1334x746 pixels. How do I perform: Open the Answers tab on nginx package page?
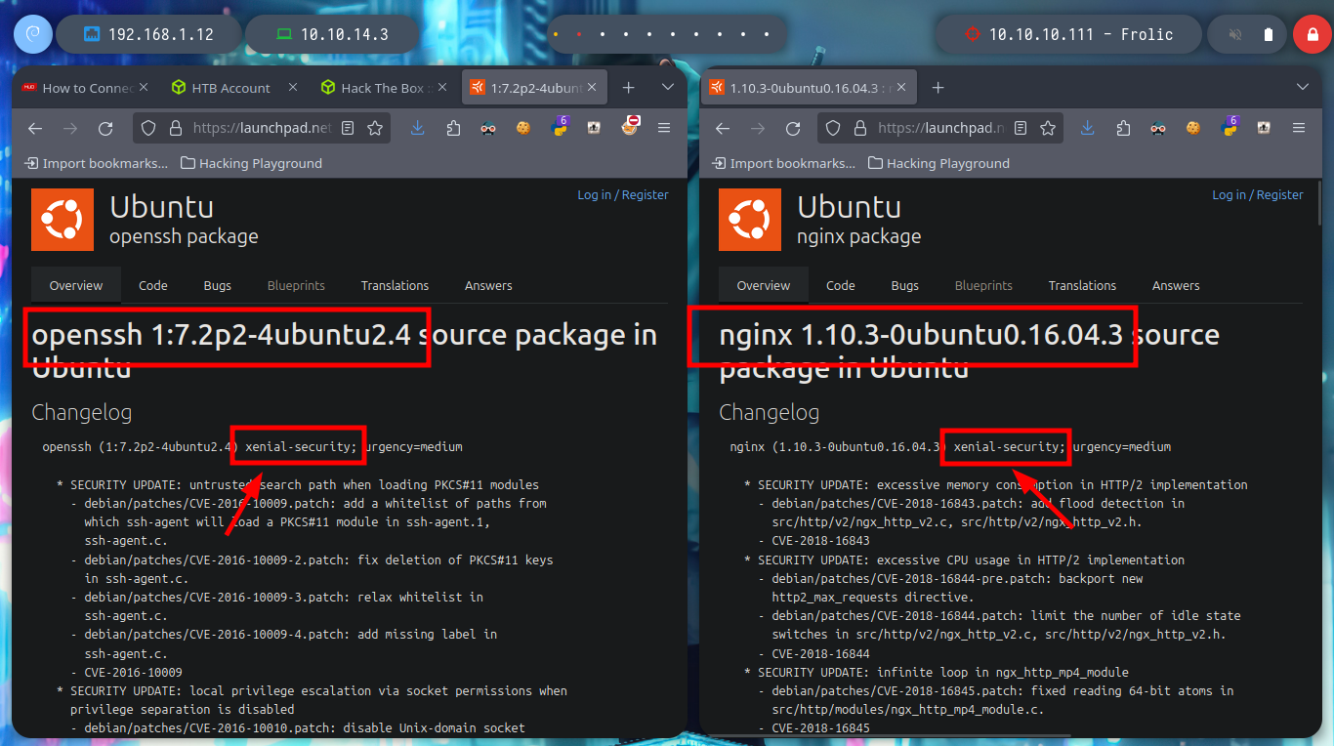click(x=1176, y=285)
